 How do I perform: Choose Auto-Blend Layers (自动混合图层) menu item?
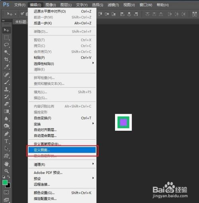tap(62, 136)
